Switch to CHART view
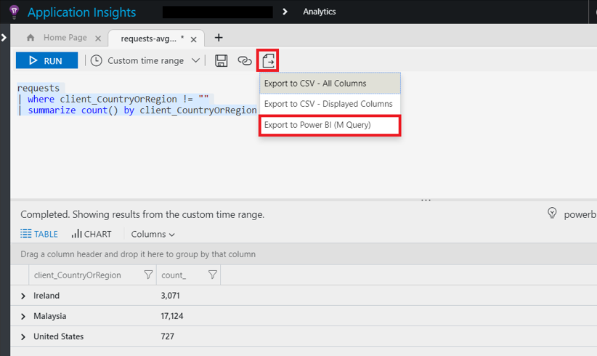 (92, 234)
